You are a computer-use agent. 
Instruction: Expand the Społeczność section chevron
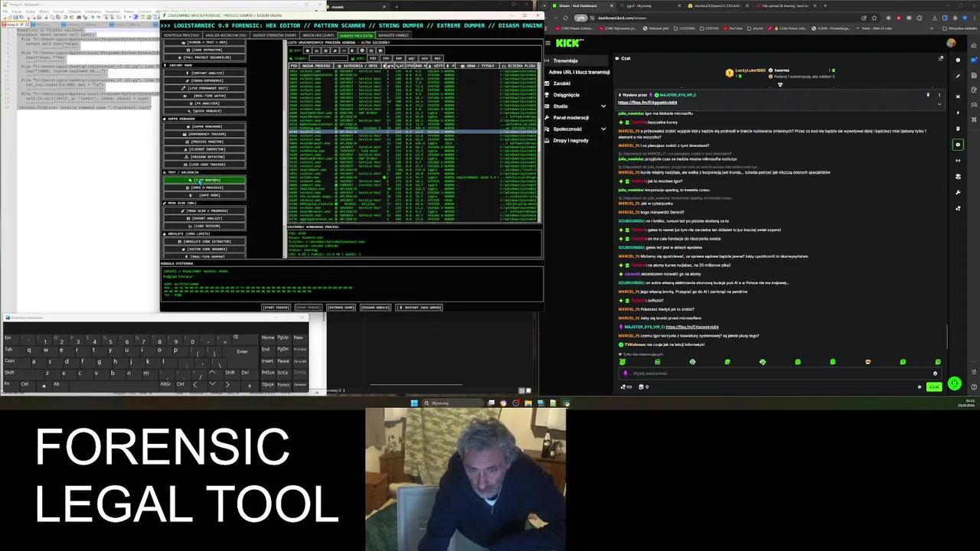[603, 129]
